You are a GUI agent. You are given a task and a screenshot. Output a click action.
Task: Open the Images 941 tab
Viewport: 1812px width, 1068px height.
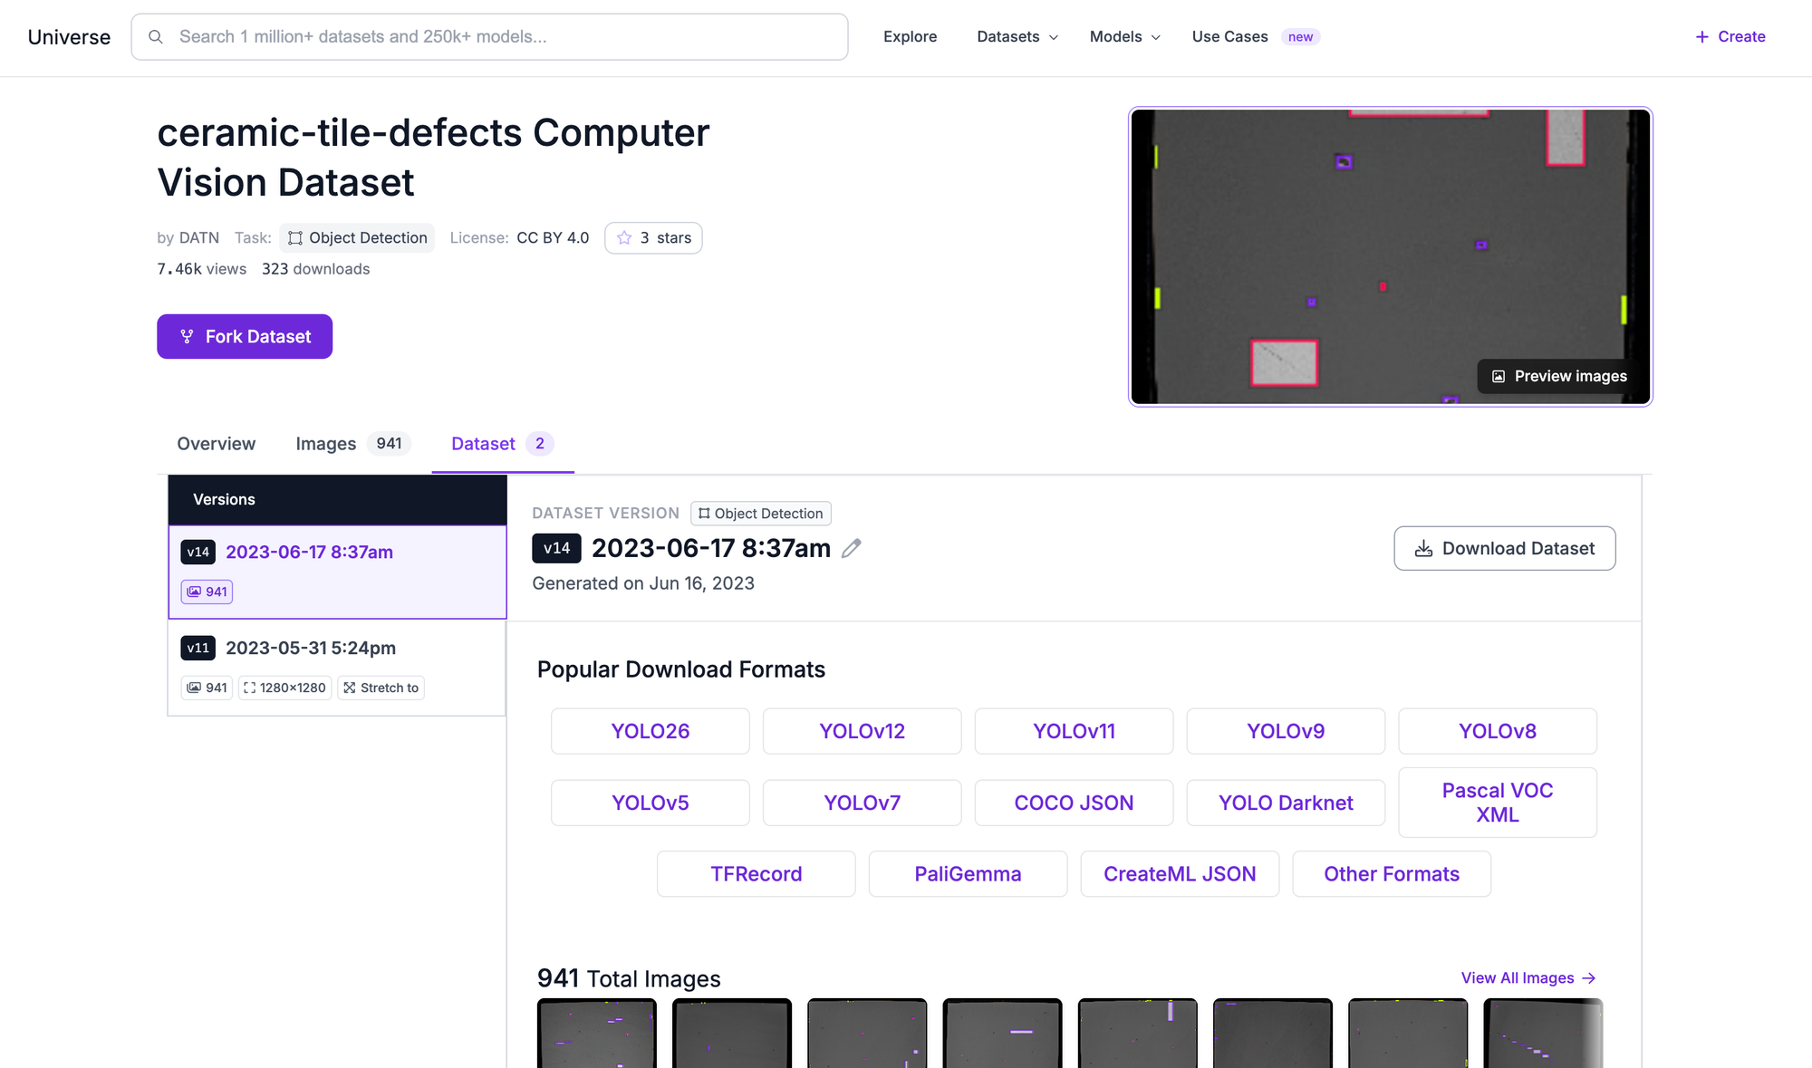tap(353, 444)
